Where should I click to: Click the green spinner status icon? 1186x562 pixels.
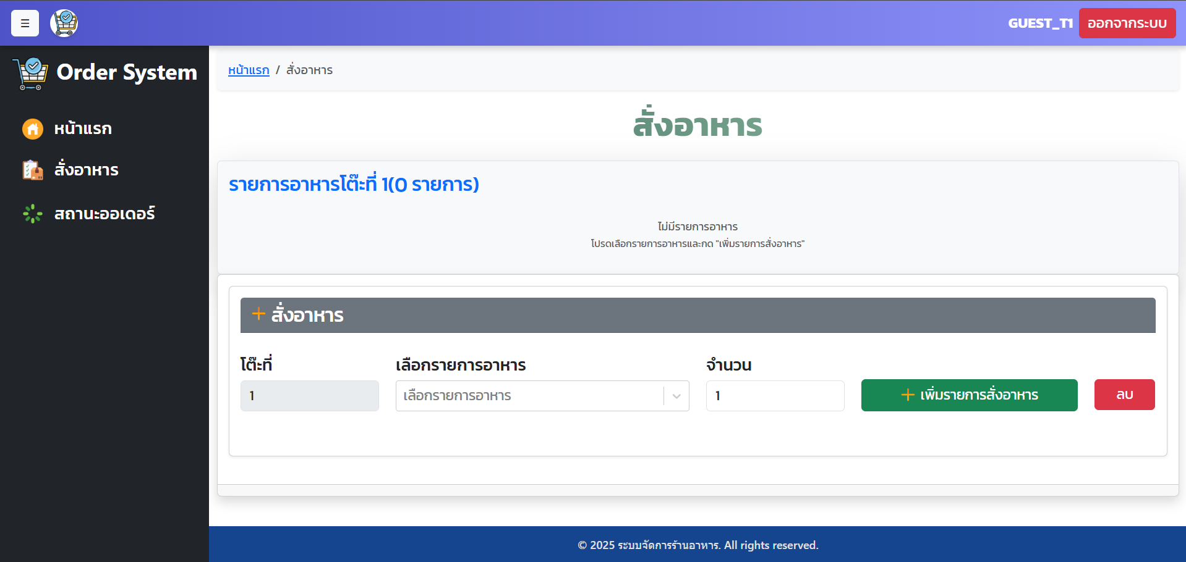click(33, 214)
